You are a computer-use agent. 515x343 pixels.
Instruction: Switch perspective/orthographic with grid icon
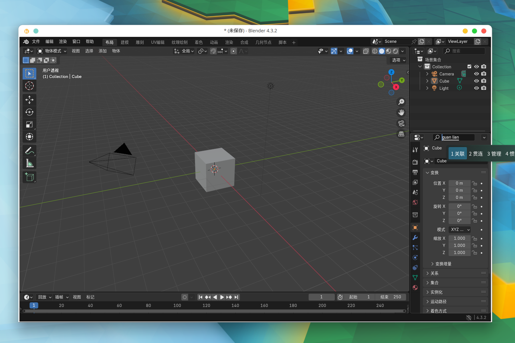tap(401, 134)
